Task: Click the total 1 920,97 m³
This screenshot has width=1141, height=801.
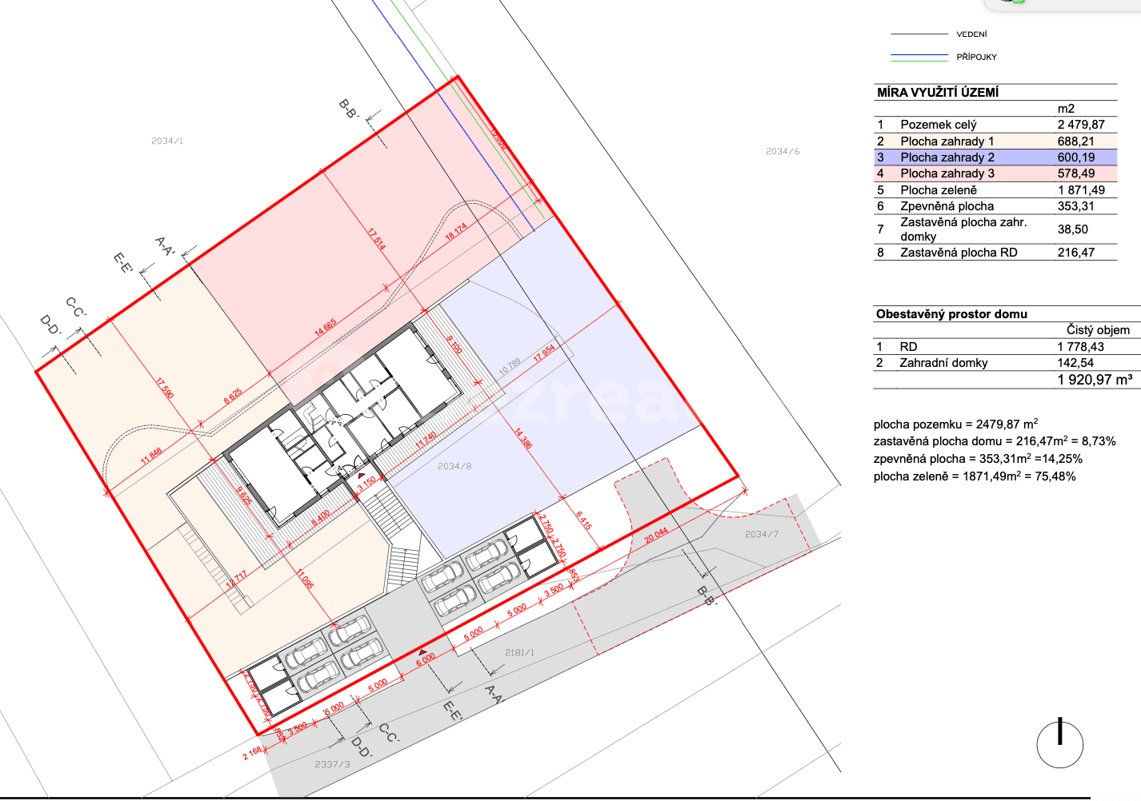Action: coord(1095,380)
